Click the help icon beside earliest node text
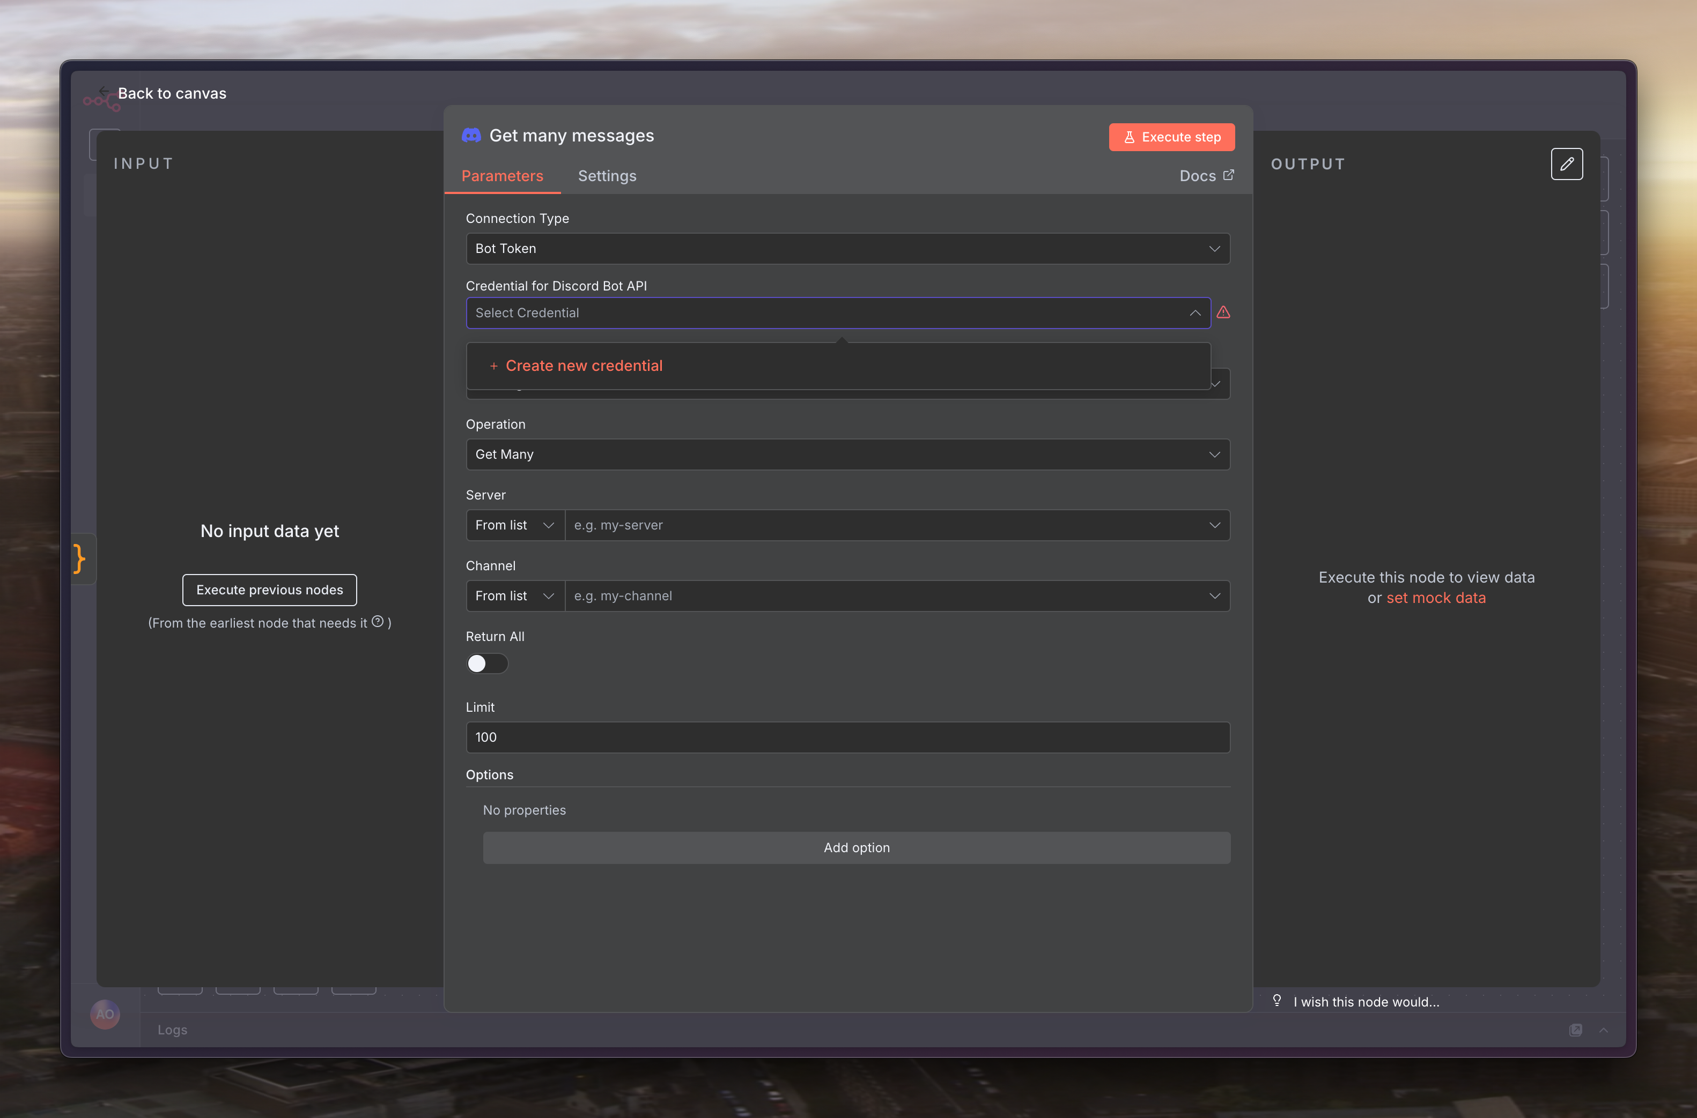 click(x=378, y=622)
